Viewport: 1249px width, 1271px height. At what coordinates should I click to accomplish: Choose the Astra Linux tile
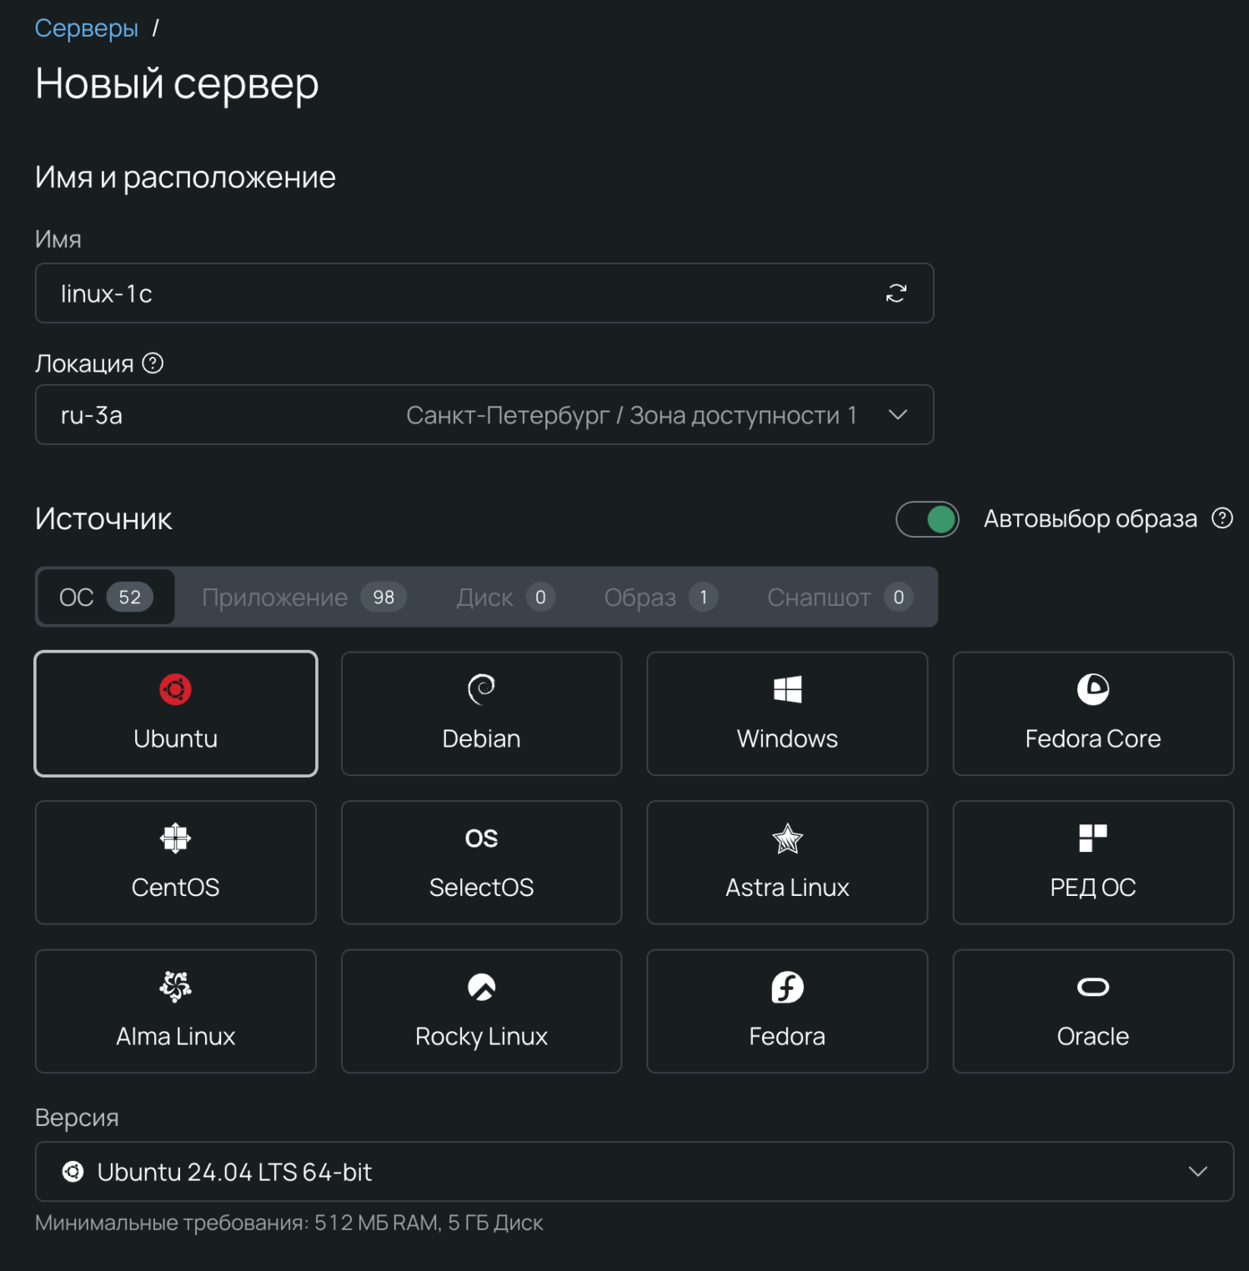[x=787, y=863]
